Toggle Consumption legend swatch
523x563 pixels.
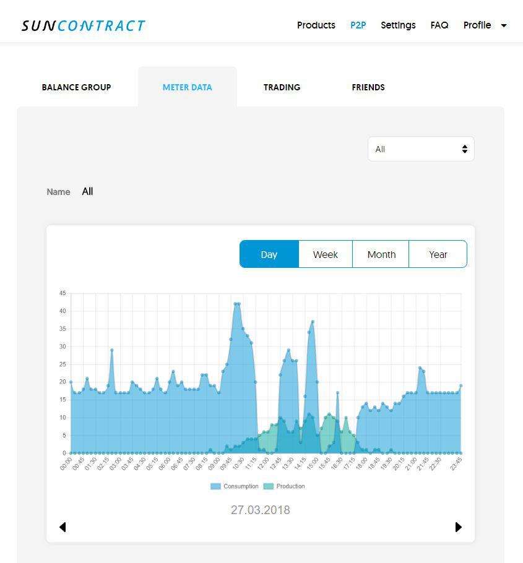215,486
